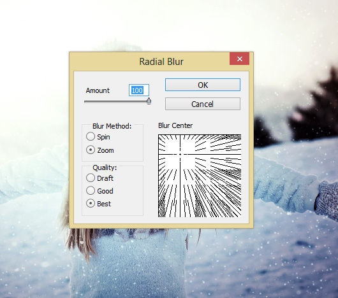
Task: Select the Spin blur method
Action: [x=91, y=136]
